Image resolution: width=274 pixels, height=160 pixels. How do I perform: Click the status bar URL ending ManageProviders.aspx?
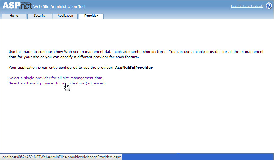(61, 157)
